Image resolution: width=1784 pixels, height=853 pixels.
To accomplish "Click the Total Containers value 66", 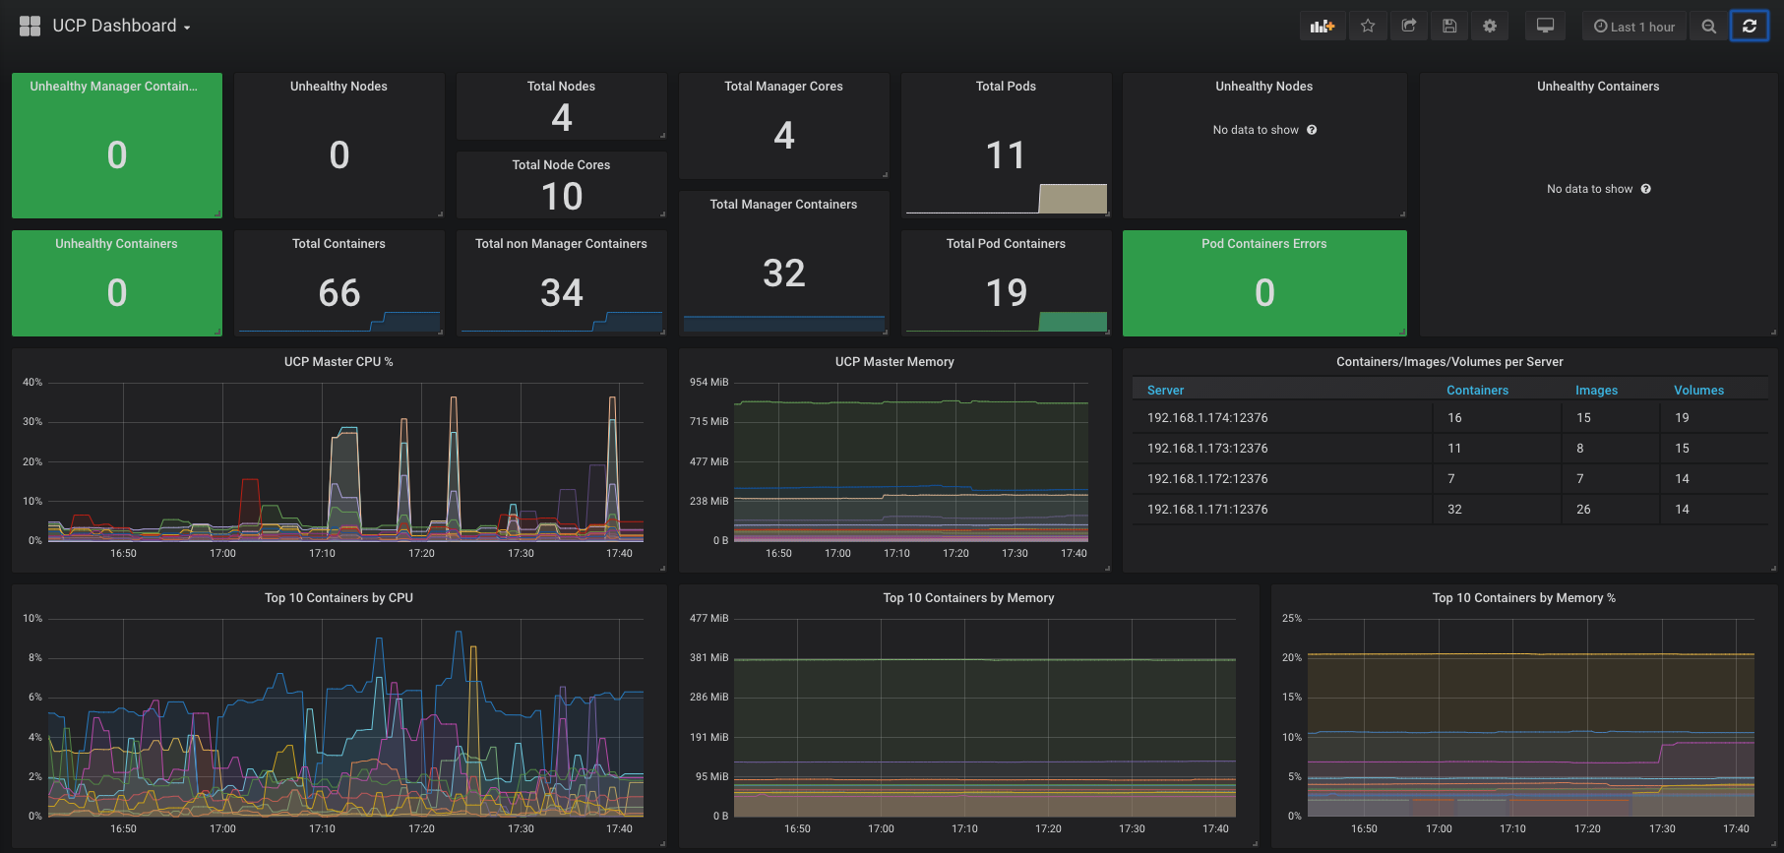I will click(x=339, y=293).
